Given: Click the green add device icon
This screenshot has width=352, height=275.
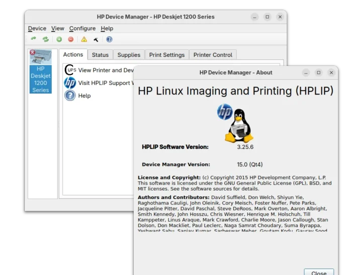Looking at the screenshot, I should 59,39.
